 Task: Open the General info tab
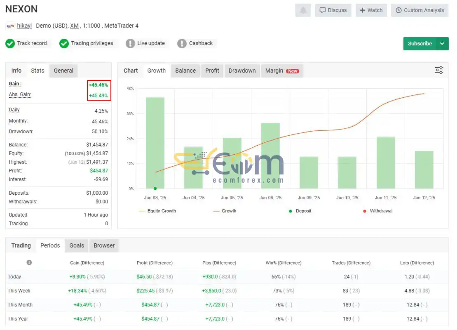tap(63, 71)
